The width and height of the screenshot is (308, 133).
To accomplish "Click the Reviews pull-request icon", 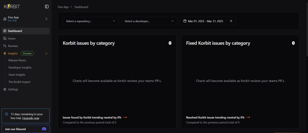I will (5, 46).
